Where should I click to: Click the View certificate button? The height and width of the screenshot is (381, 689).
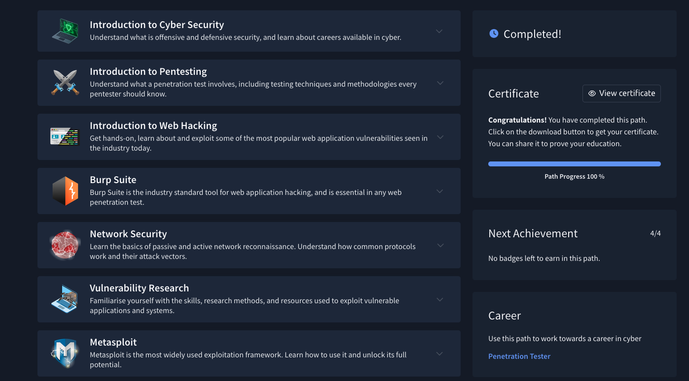pyautogui.click(x=621, y=94)
